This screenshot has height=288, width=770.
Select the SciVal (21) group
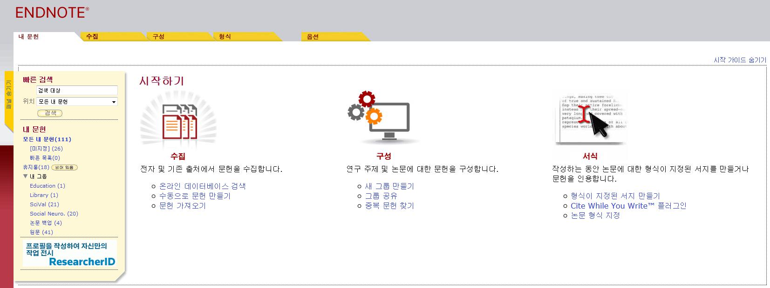[44, 204]
